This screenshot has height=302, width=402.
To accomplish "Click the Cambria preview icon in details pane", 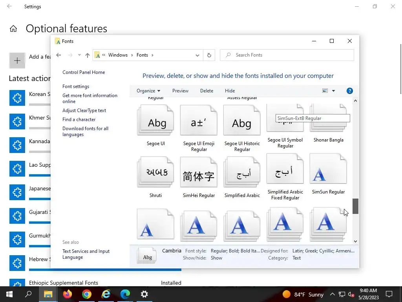I will click(x=147, y=256).
